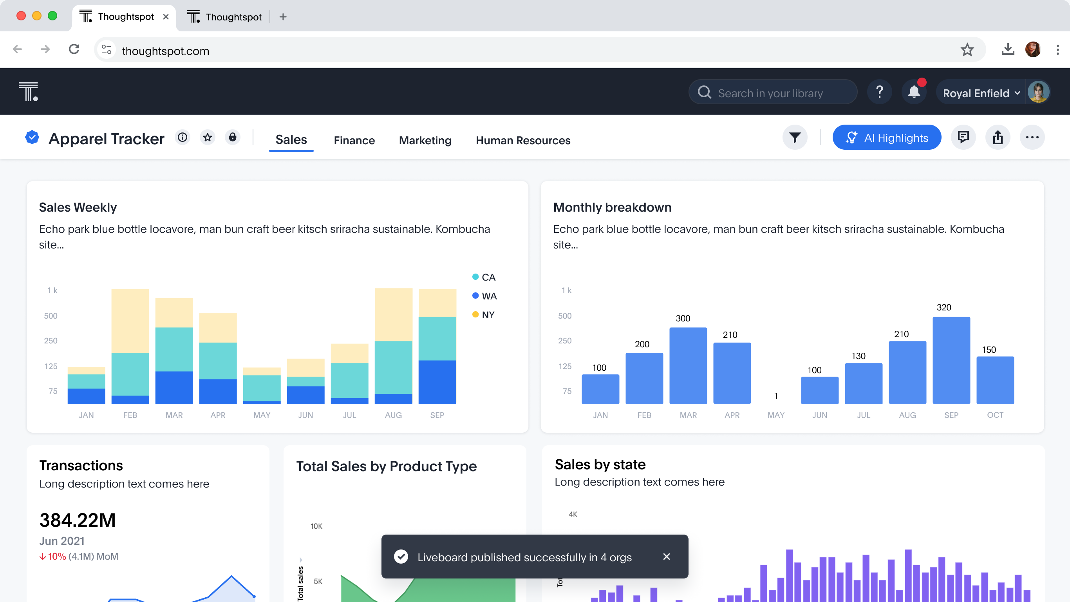
Task: Click the 10% MoM decline text
Action: point(79,557)
